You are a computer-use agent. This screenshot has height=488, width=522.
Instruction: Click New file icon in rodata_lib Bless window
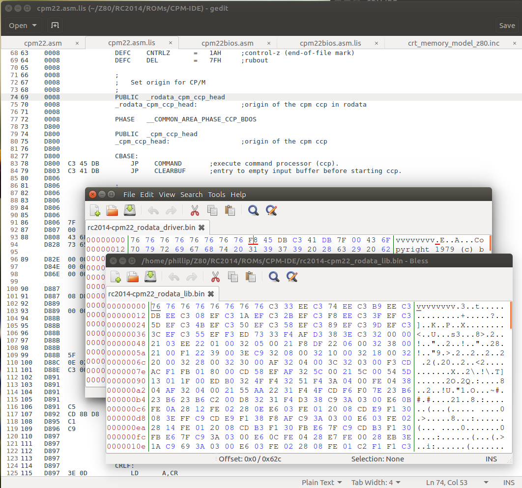[116, 277]
